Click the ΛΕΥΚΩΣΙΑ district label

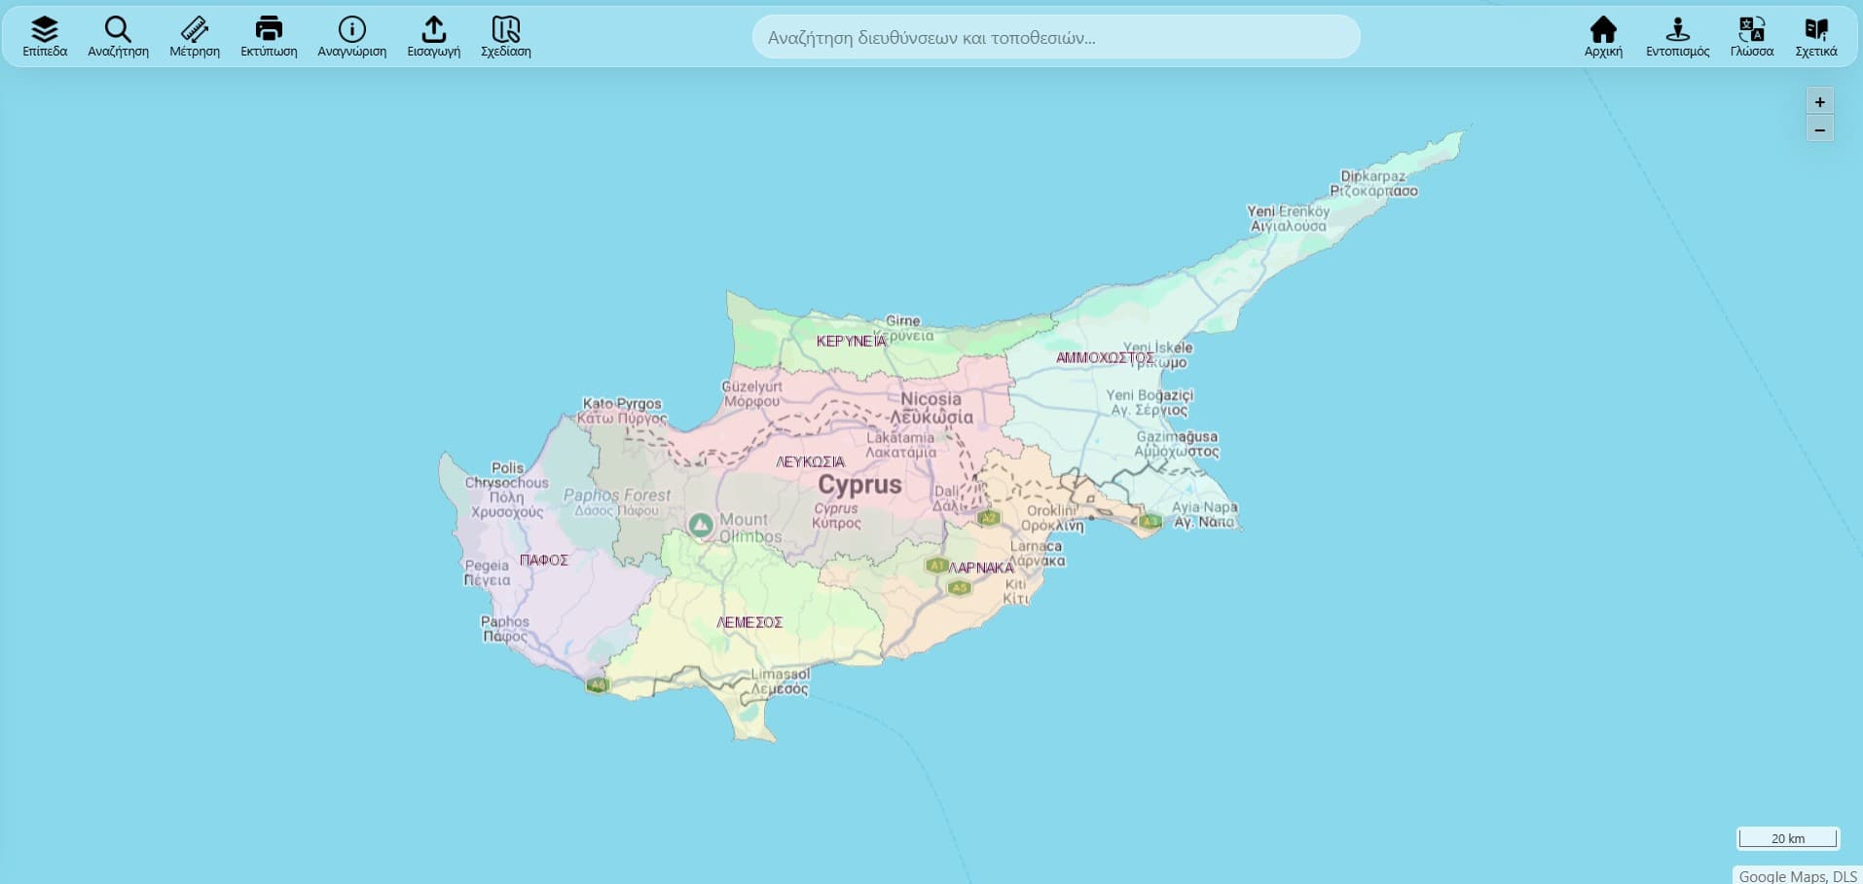coord(810,461)
